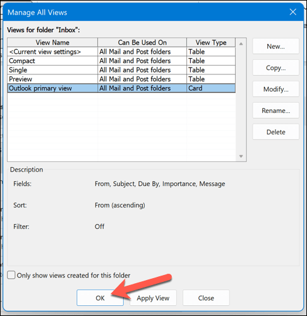Image resolution: width=307 pixels, height=316 pixels.
Task: Select the Outlook primary view row
Action: pyautogui.click(x=121, y=88)
